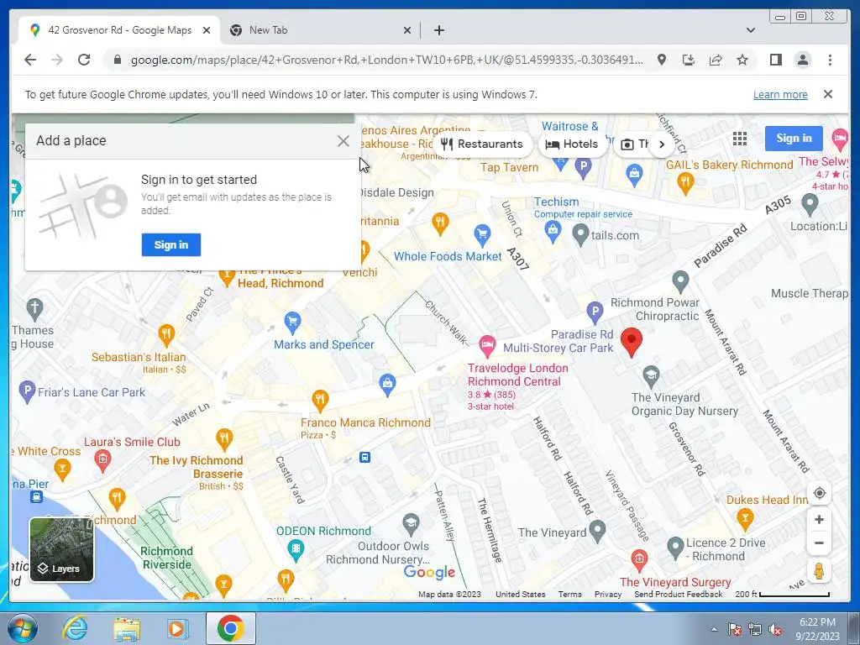Click the install app icon in address bar
860x645 pixels.
coord(689,60)
